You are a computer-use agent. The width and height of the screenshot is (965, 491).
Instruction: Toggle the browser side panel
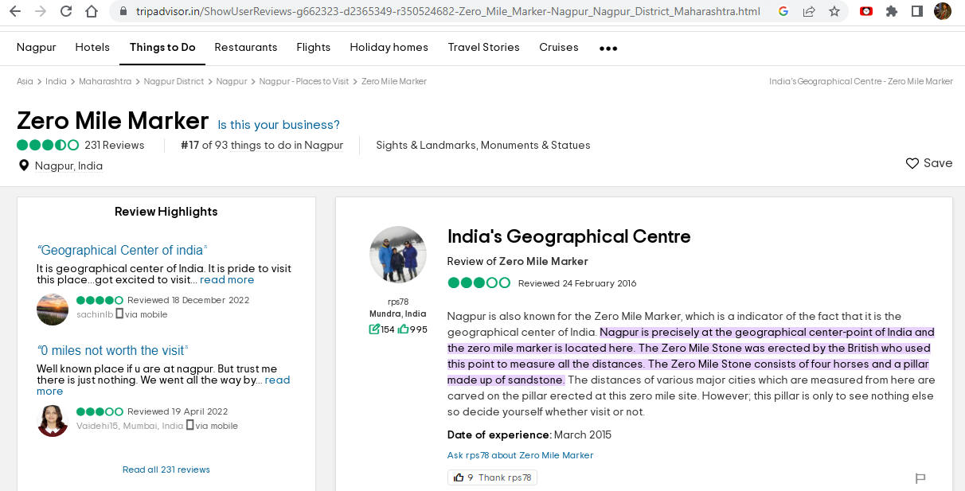coord(917,12)
